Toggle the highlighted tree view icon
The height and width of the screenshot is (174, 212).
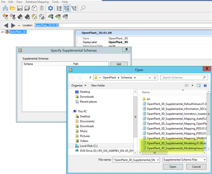tap(67, 8)
